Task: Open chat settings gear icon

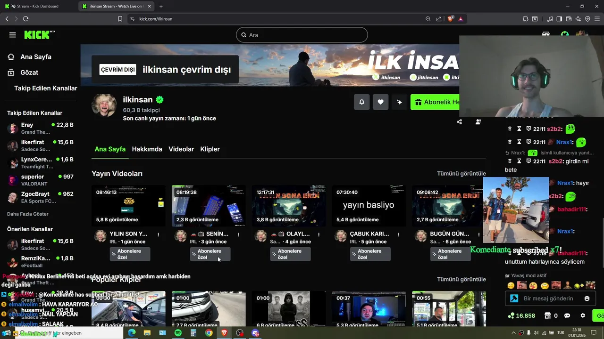Action: [x=583, y=315]
